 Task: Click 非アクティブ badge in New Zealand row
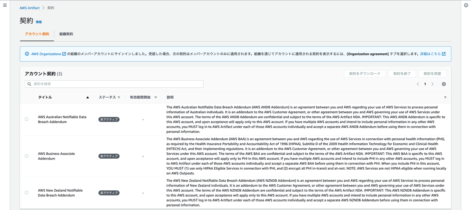coord(109,193)
